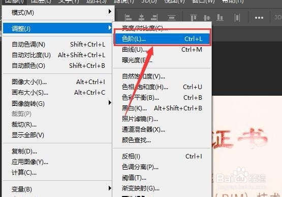The height and width of the screenshot is (197, 282).
Task: Open 颜色查找... adjustment
Action: click(162, 140)
